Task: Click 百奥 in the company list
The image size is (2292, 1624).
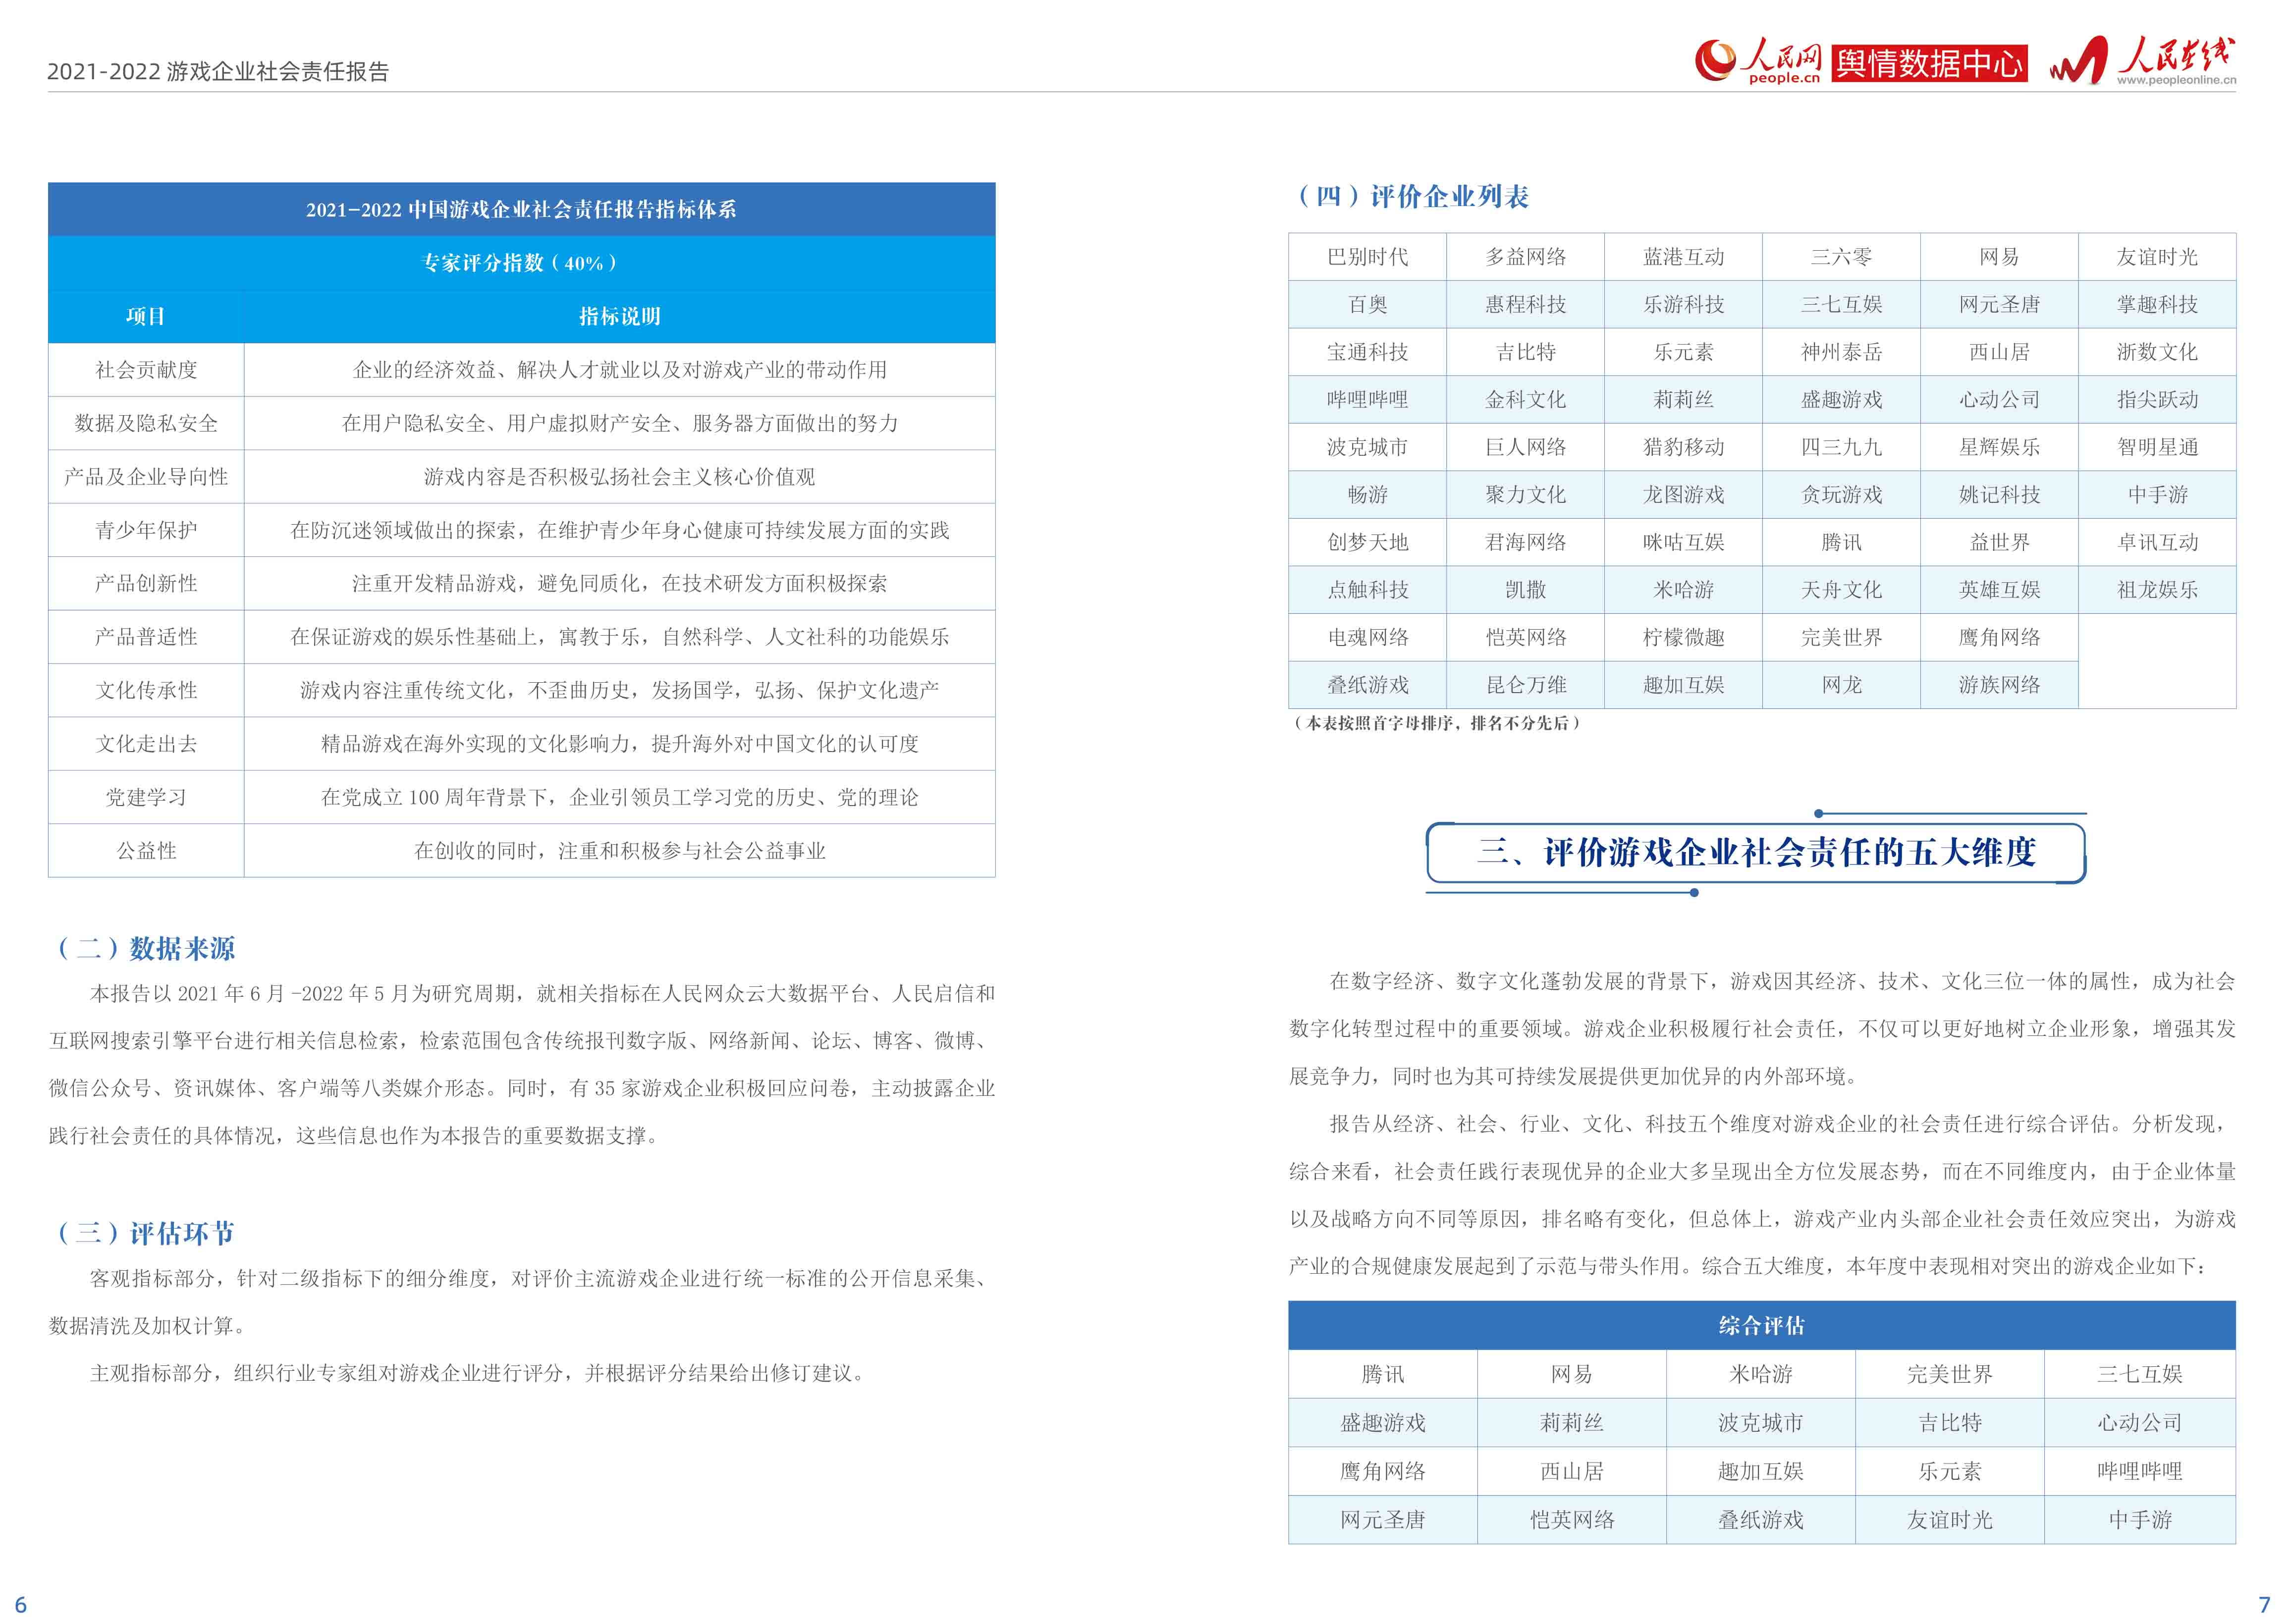Action: (x=1367, y=304)
